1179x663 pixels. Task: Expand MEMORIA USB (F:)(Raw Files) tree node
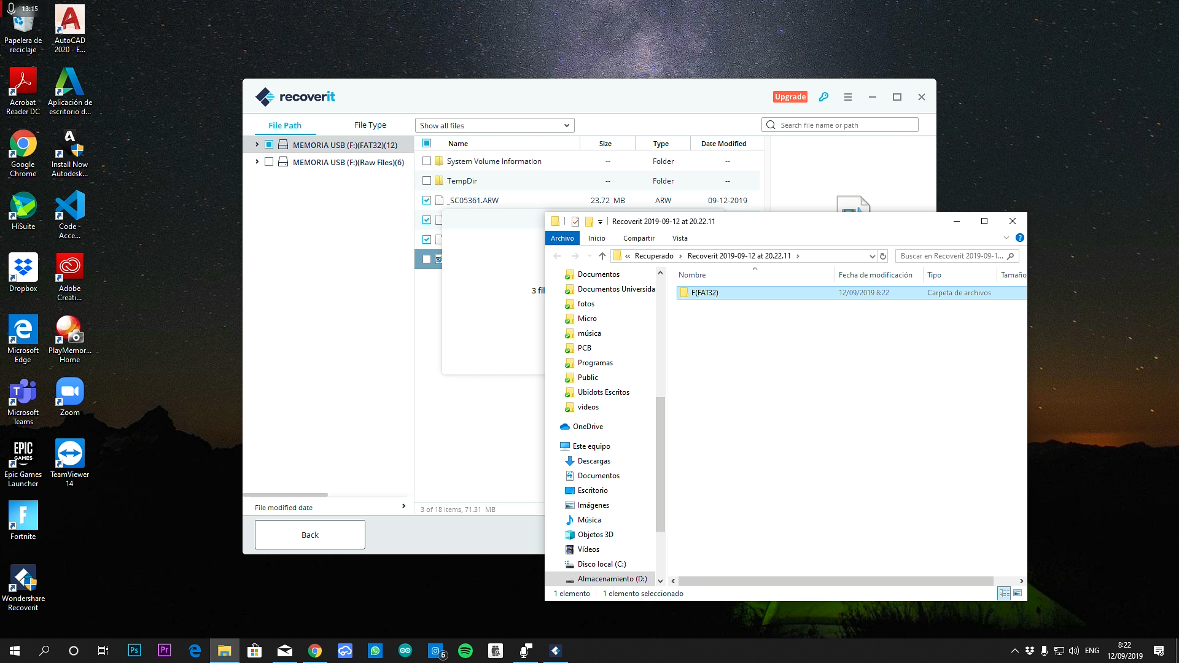tap(257, 161)
